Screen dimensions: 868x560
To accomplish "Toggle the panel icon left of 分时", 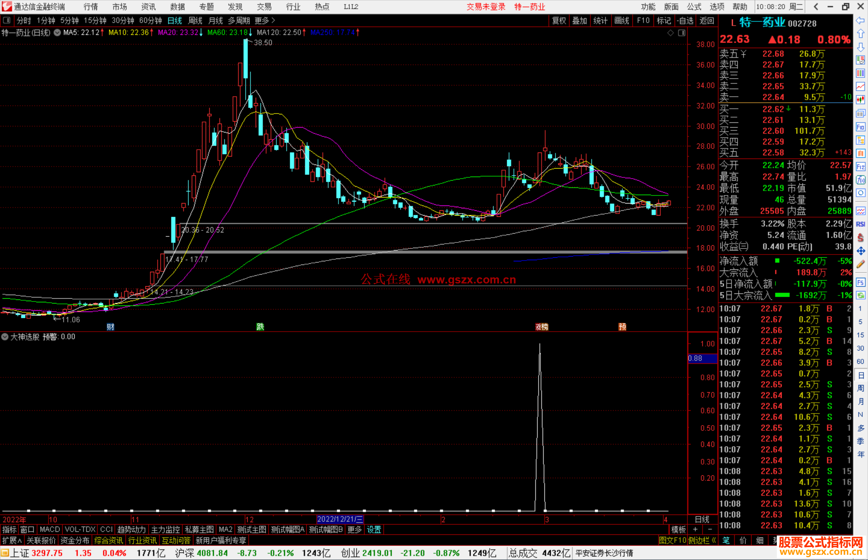I will click(7, 20).
